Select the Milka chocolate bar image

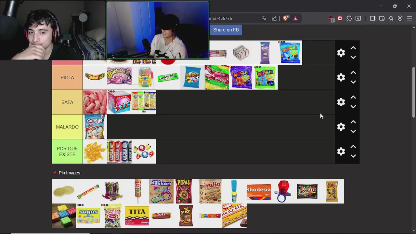tap(266, 53)
